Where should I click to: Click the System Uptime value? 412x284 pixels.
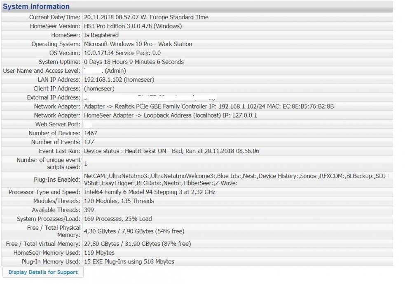133,62
